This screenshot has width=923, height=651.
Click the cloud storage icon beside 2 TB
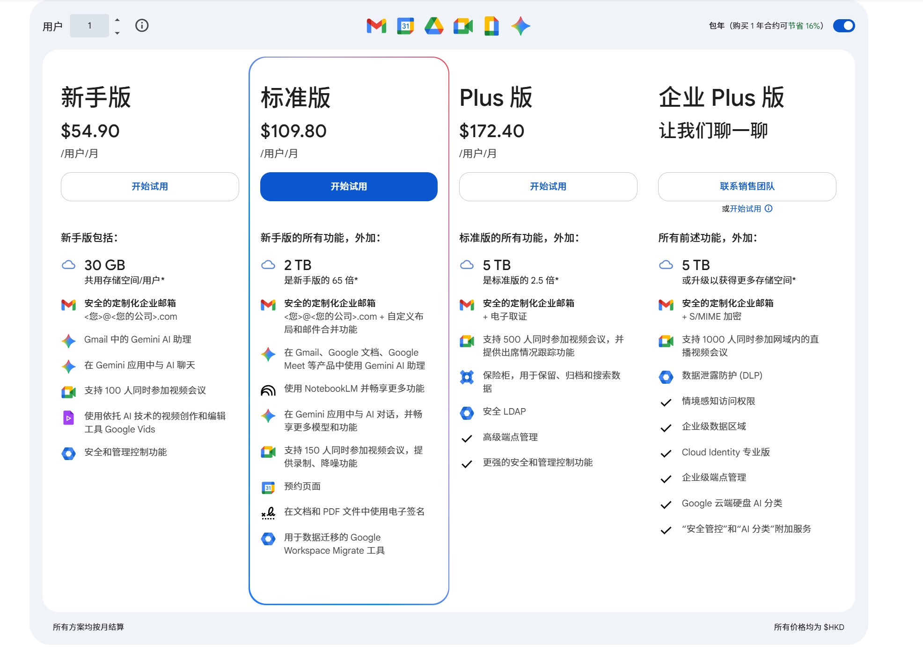click(268, 264)
